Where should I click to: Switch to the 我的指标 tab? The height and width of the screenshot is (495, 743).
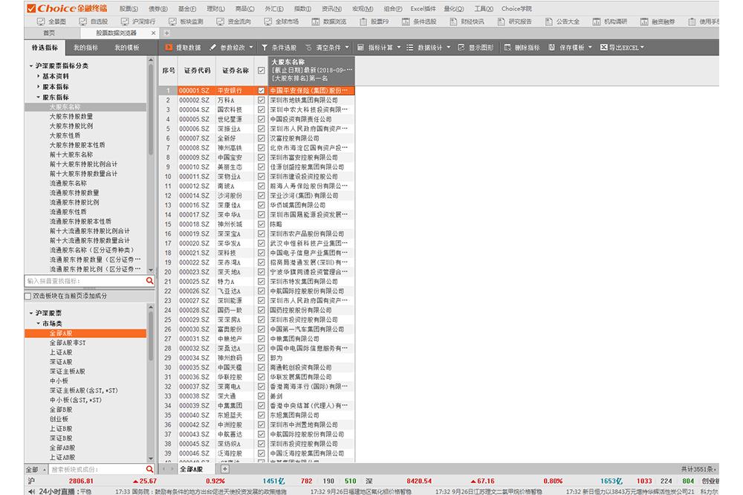(85, 48)
